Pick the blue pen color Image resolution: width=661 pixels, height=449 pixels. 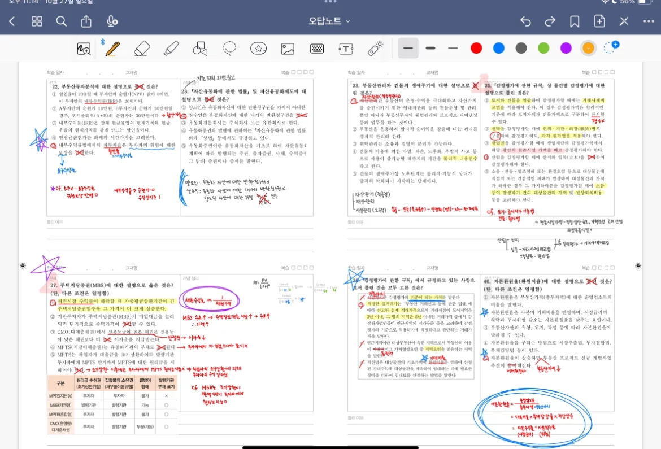(499, 48)
